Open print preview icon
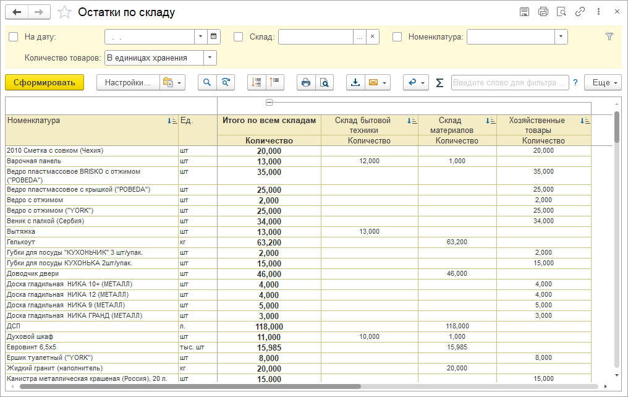Image resolution: width=628 pixels, height=397 pixels. [x=325, y=83]
